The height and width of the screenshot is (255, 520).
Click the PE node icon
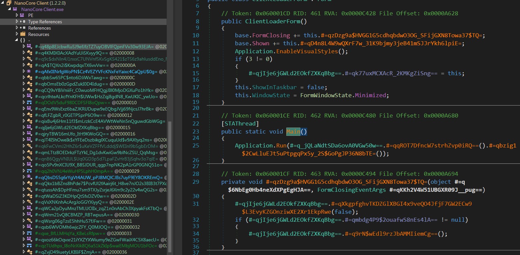22,15
